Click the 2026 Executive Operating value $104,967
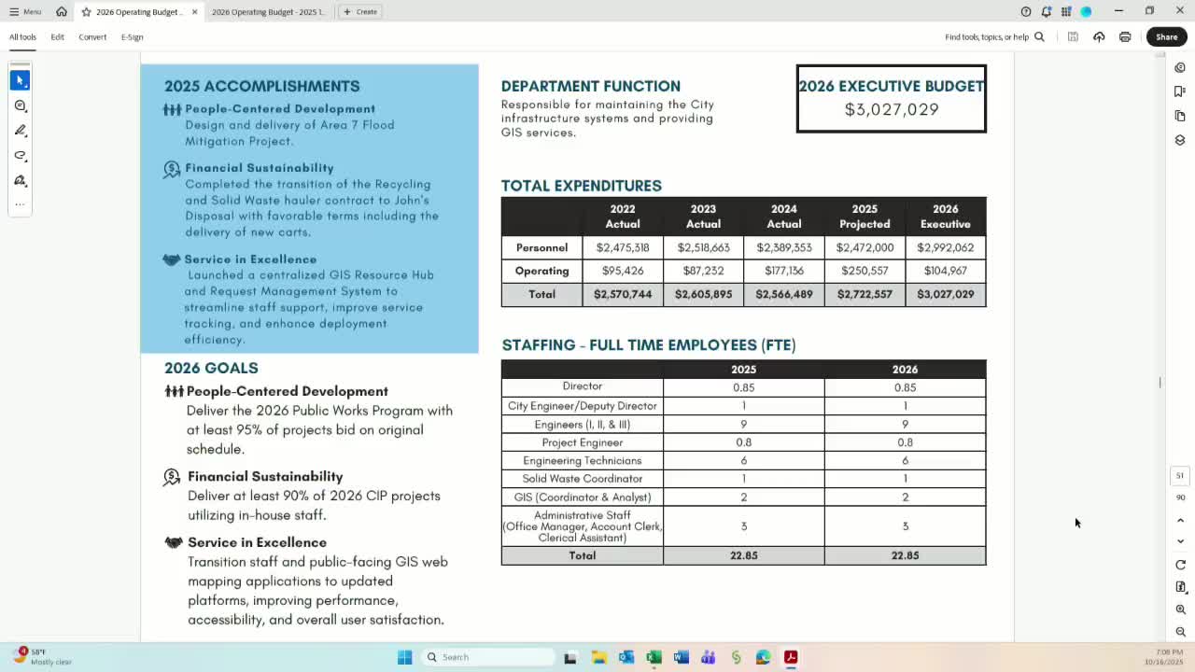 click(x=946, y=271)
